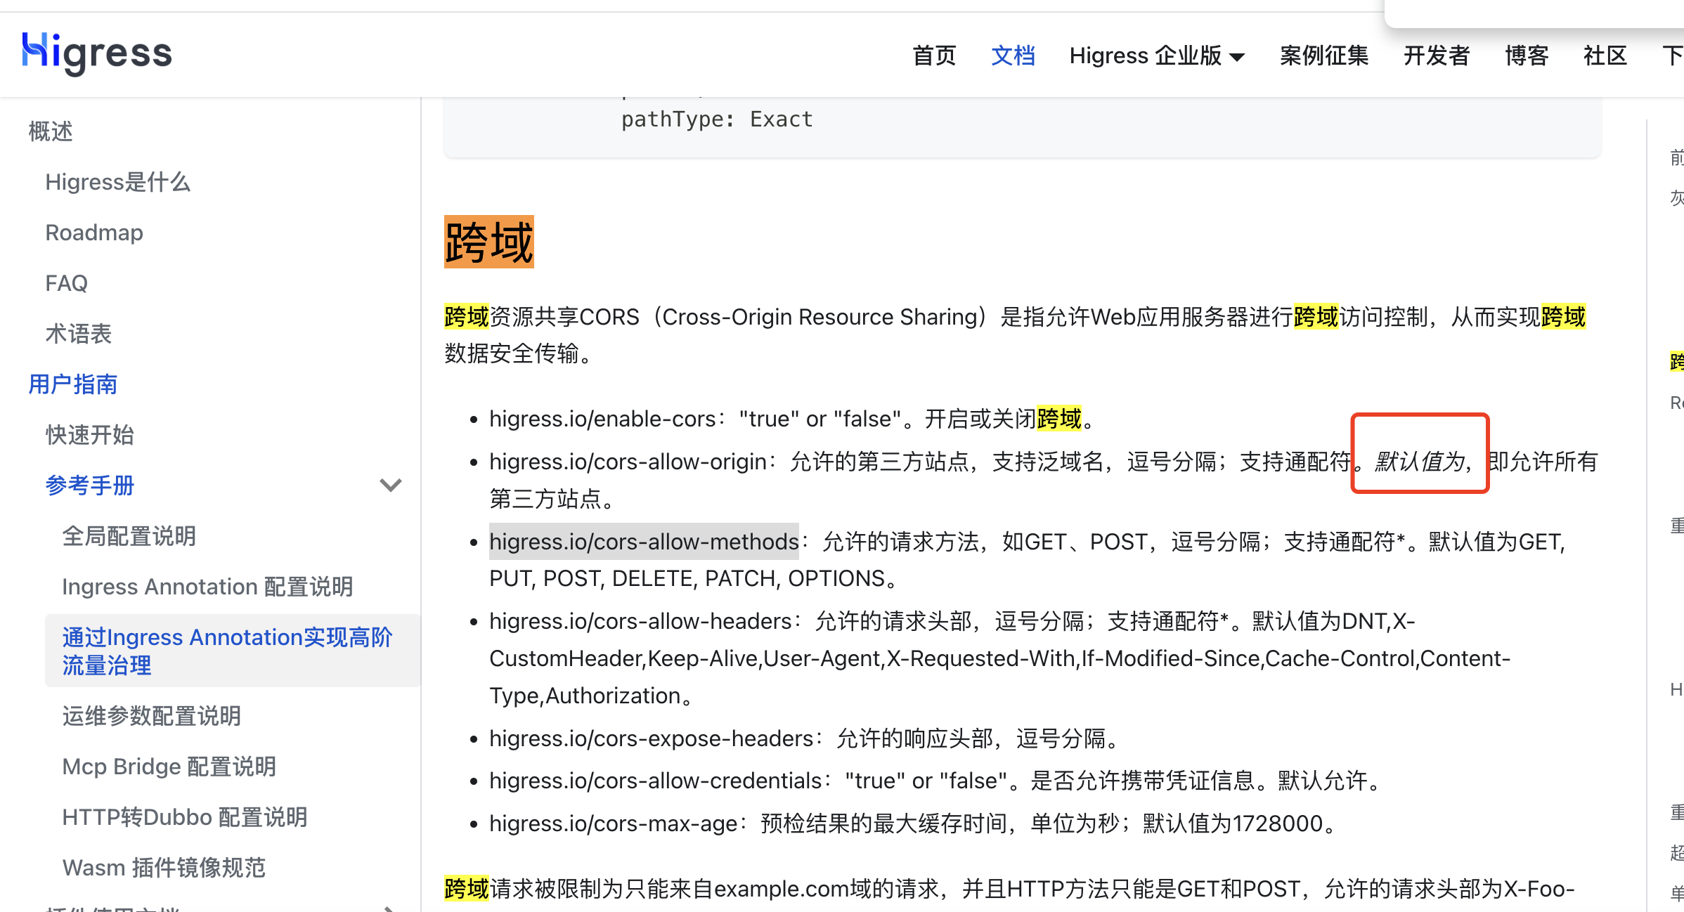
Task: Open 全局配置说明 in sidebar
Action: [129, 536]
